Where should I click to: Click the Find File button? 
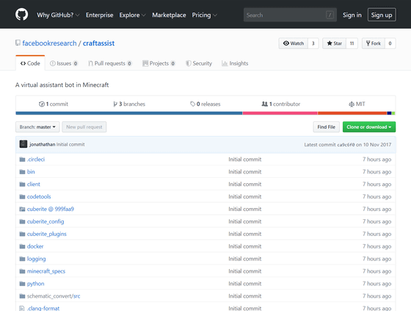(x=327, y=127)
